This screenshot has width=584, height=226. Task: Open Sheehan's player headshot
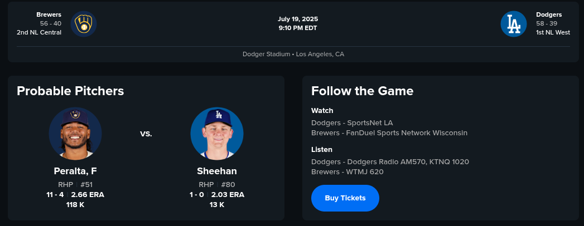(217, 134)
